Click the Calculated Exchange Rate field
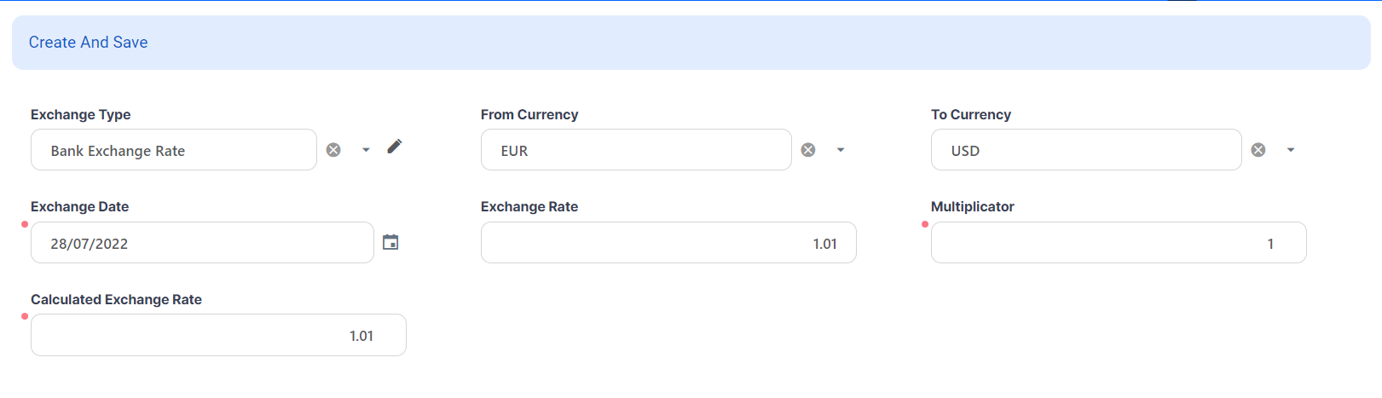Viewport: 1382px width, 398px height. [218, 336]
